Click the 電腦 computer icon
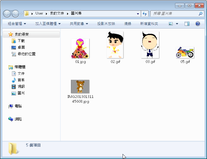This screenshot has height=159, width=207. 10,106
